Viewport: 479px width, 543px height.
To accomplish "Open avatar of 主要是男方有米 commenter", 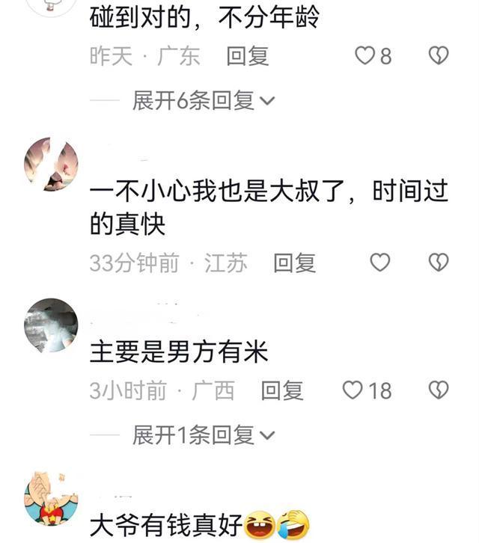I will point(51,325).
